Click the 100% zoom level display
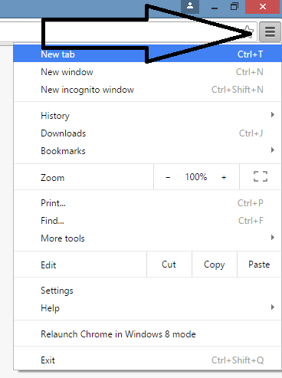The height and width of the screenshot is (378, 282). tap(196, 177)
